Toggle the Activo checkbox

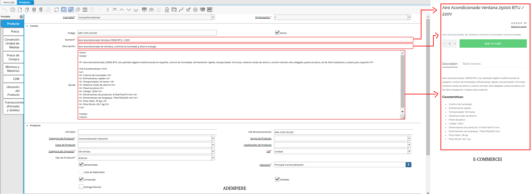click(x=277, y=33)
